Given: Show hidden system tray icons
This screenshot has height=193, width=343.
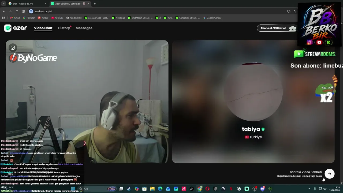Looking at the screenshot, I should [309, 189].
